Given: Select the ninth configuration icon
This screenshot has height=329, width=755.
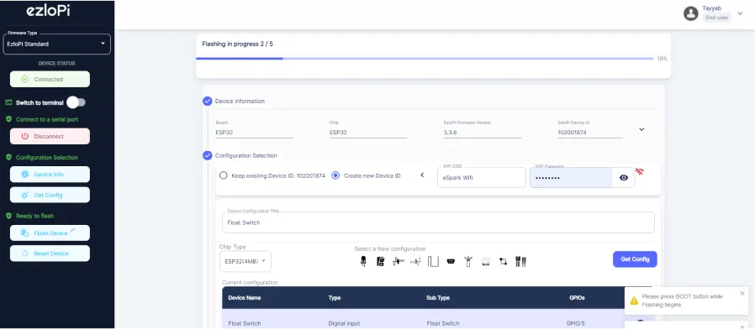Looking at the screenshot, I should 503,261.
